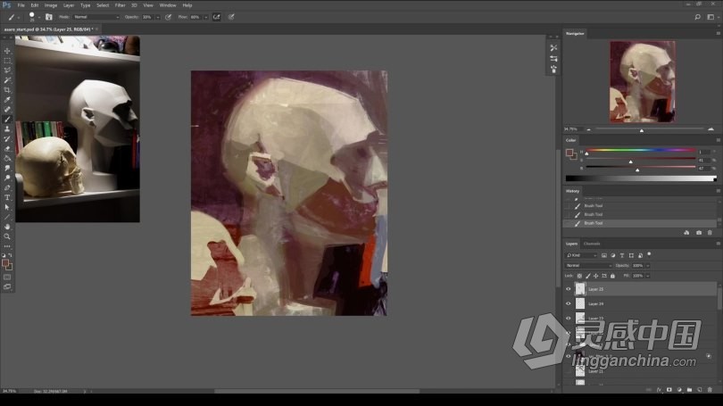Viewport: 723px width, 406px height.
Task: Select the Dodge tool
Action: (x=7, y=178)
